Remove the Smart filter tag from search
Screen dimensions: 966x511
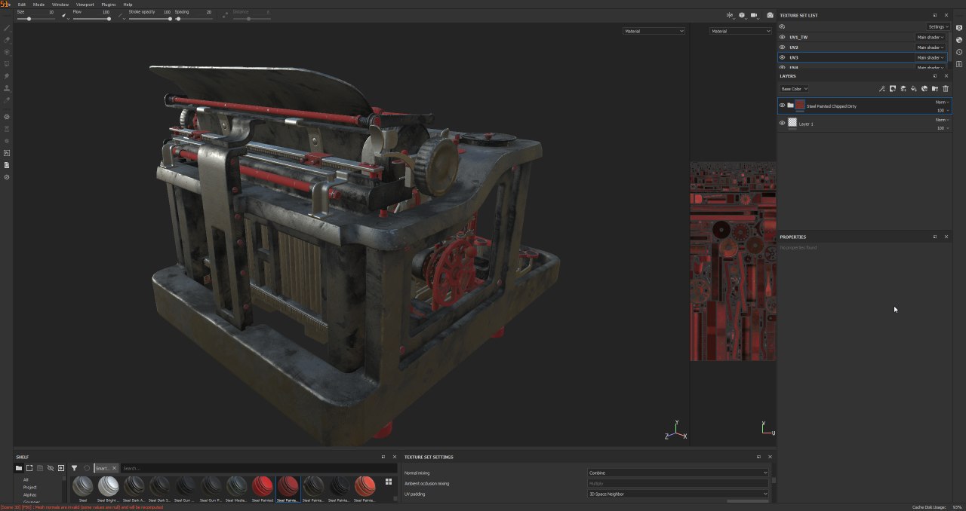tap(114, 468)
